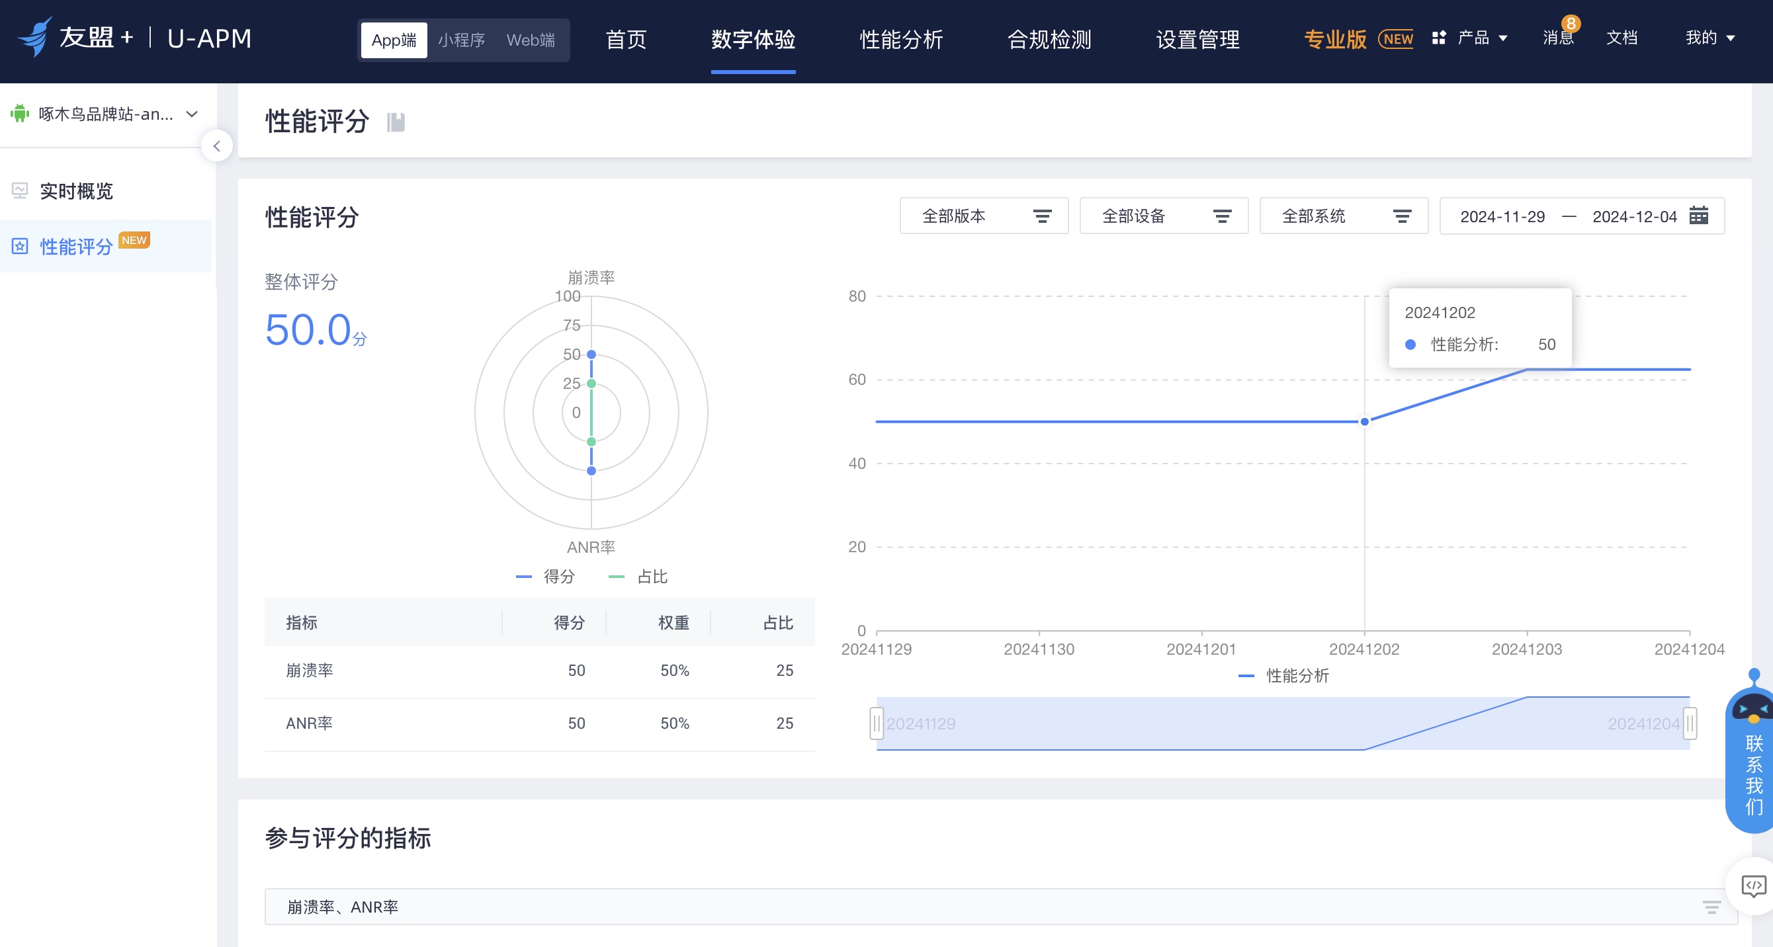Switch to Web端 platform
The height and width of the screenshot is (947, 1773).
[x=531, y=40]
